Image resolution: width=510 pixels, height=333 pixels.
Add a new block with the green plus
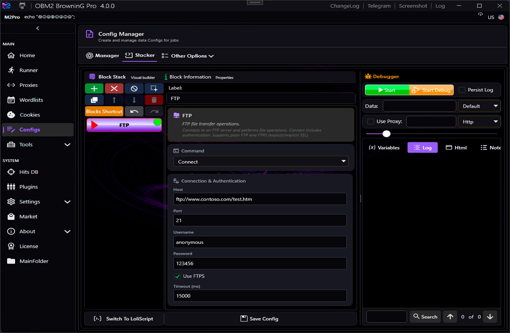[94, 88]
